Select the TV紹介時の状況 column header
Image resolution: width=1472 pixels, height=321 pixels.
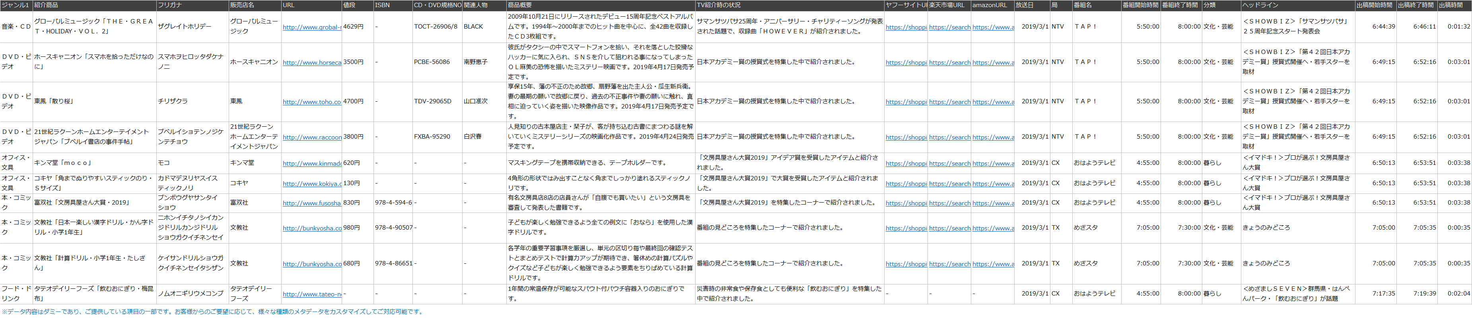pos(718,5)
